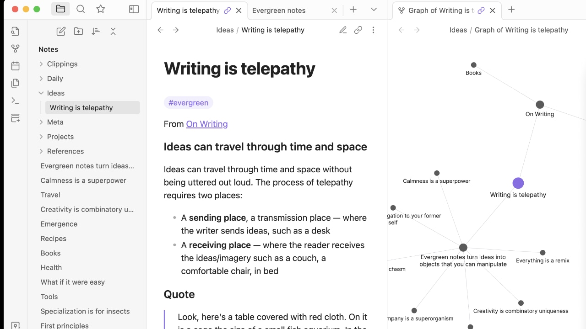
Task: Open the Calmness is a superpower note
Action: tap(83, 180)
